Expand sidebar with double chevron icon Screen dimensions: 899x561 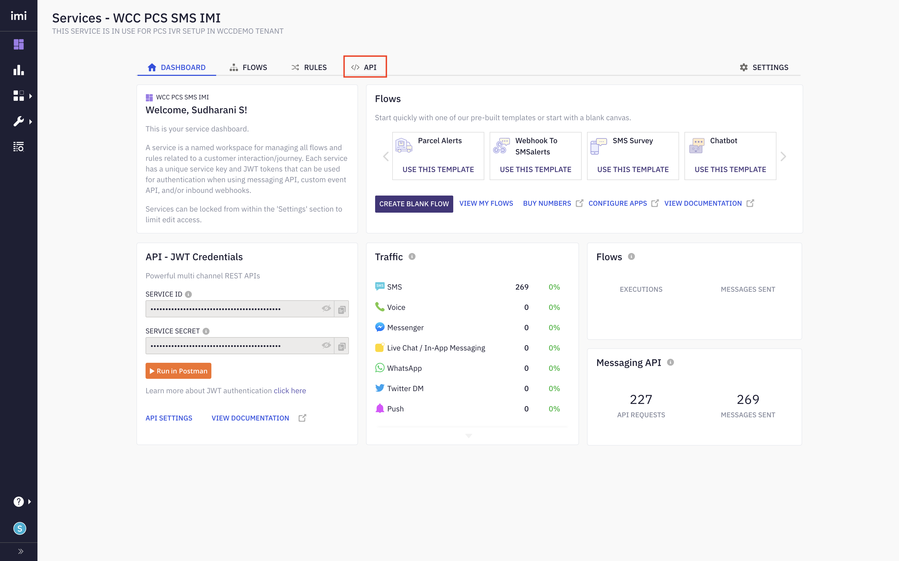click(x=21, y=551)
